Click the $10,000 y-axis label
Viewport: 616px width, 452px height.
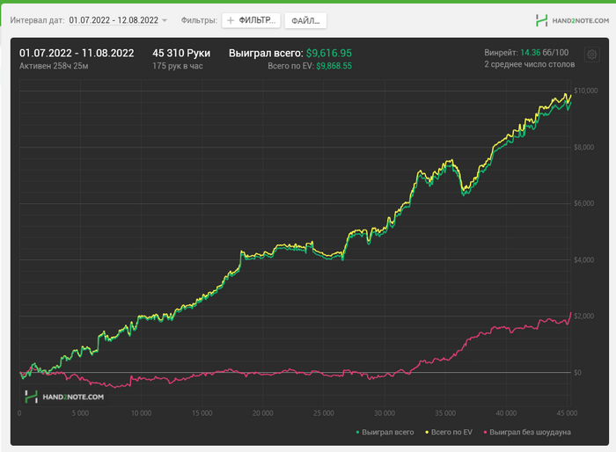pos(586,91)
